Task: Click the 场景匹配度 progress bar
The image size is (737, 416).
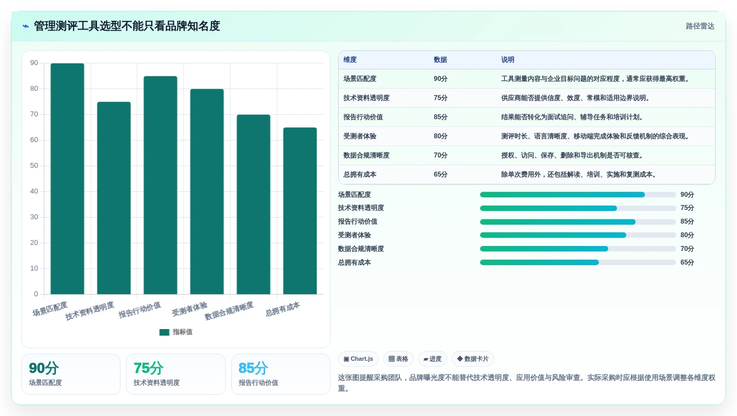Action: point(578,195)
